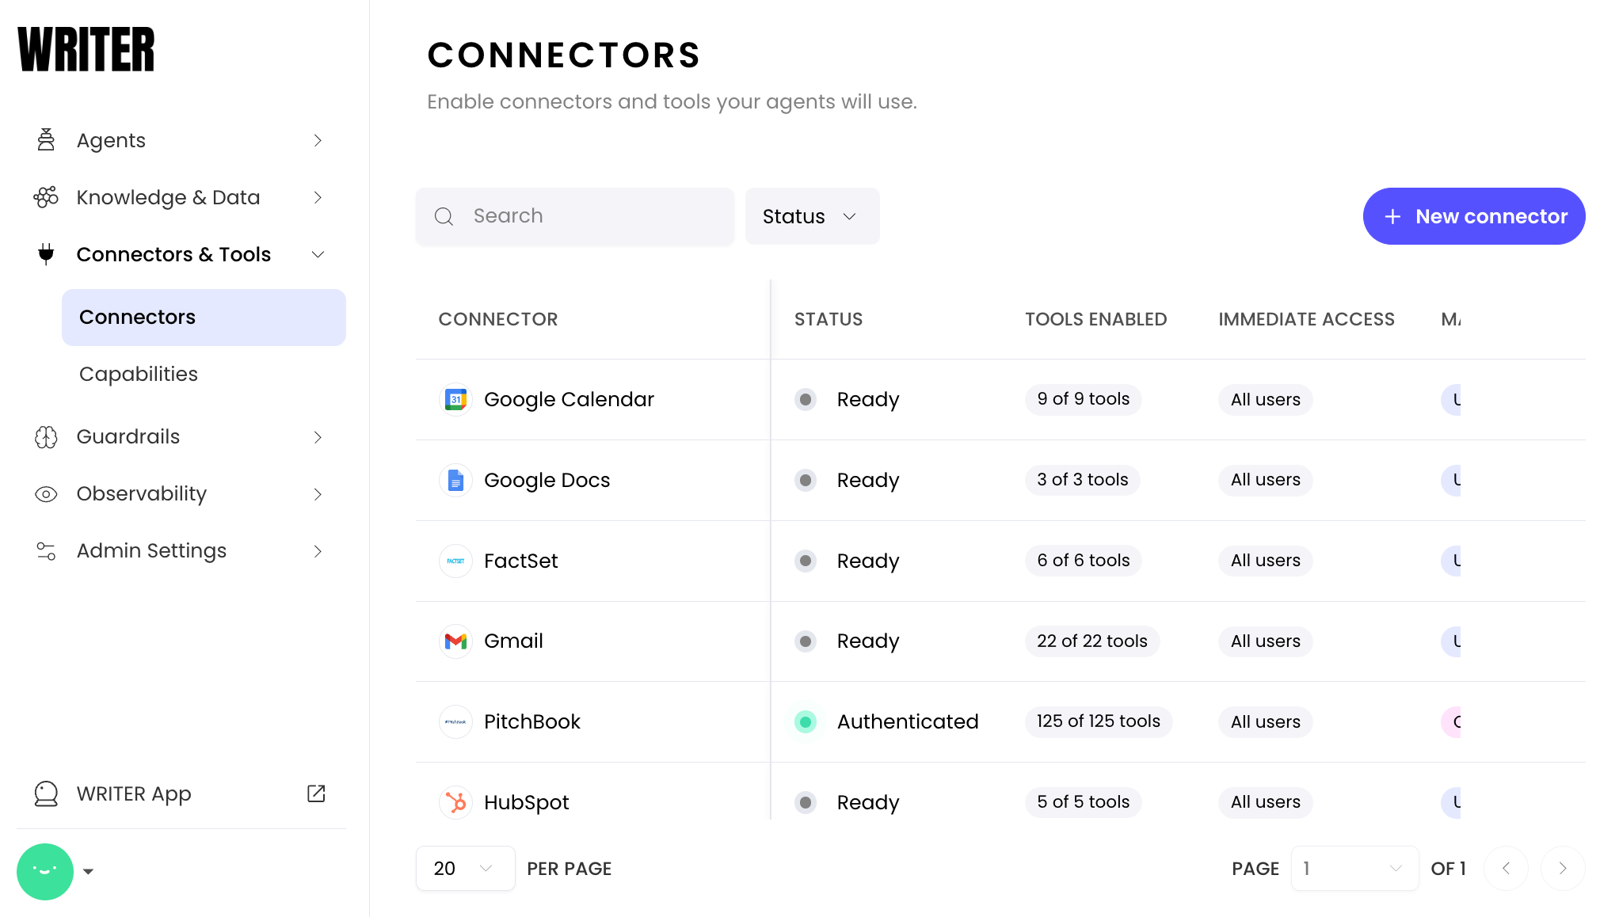Expand the Agents sidebar section
The width and height of the screenshot is (1619, 917).
coord(318,140)
